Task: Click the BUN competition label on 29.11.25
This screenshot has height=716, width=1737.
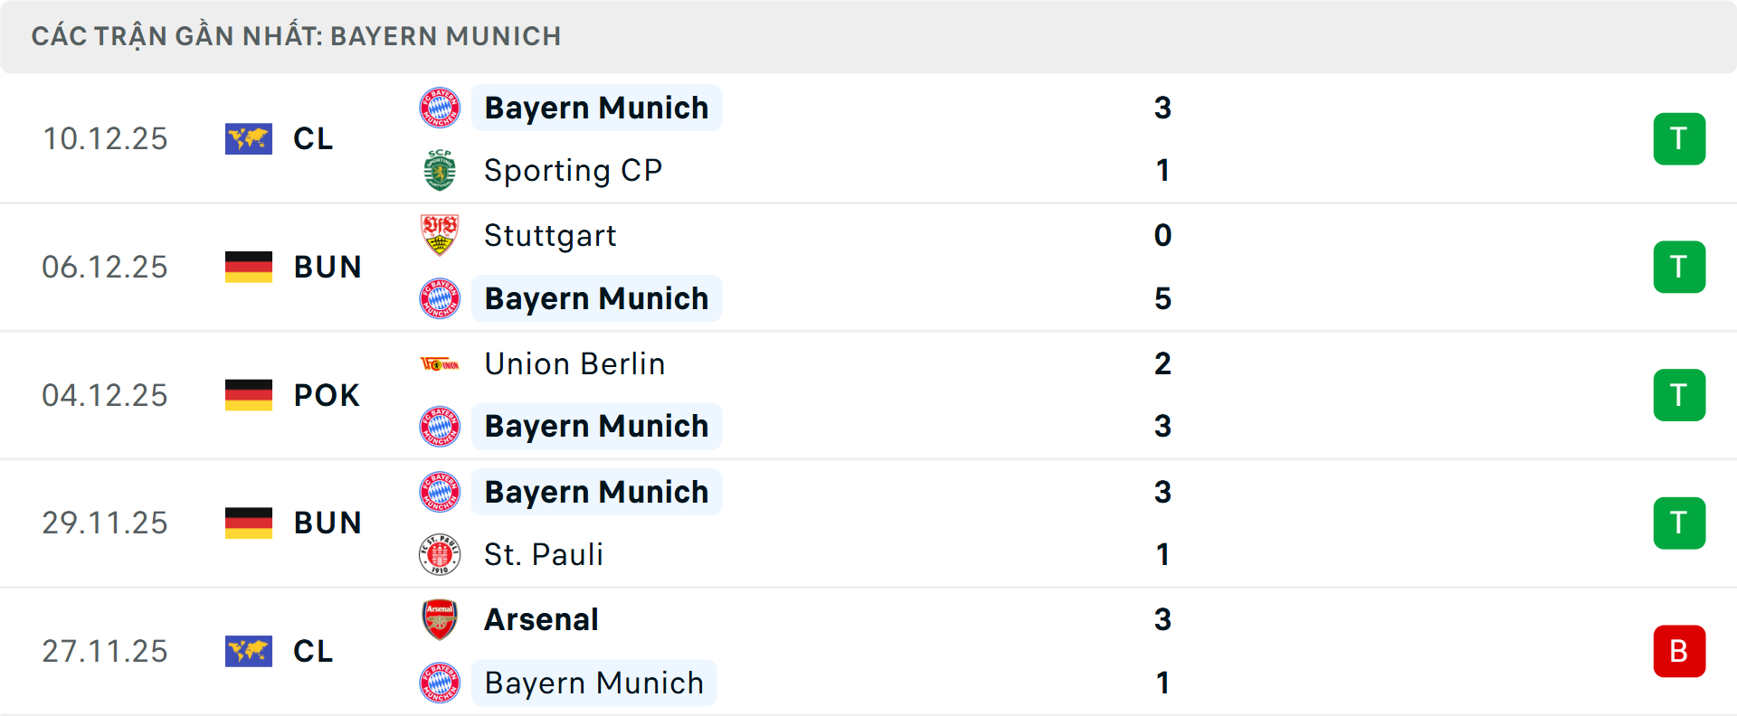Action: [327, 523]
